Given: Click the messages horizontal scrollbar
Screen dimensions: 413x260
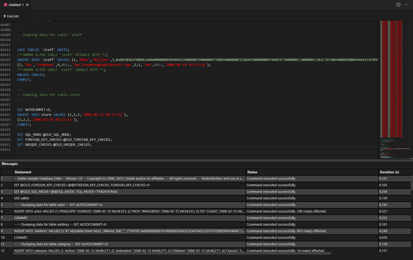Looking at the screenshot, I should (172, 253).
